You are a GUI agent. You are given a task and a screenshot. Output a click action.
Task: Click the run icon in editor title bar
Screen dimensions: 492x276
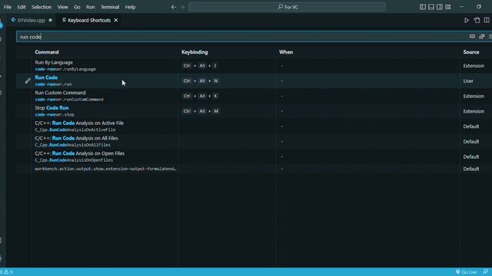[467, 21]
